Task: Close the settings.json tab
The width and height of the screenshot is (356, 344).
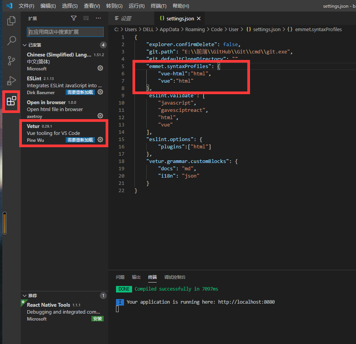Action: coord(199,18)
